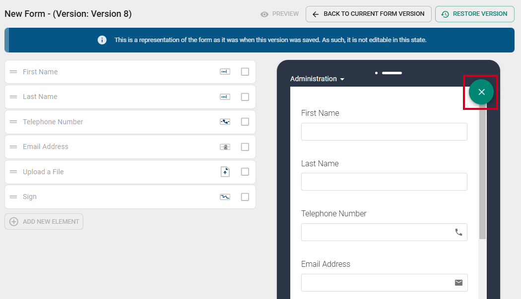Click the drag handle for Last Name

tap(13, 97)
